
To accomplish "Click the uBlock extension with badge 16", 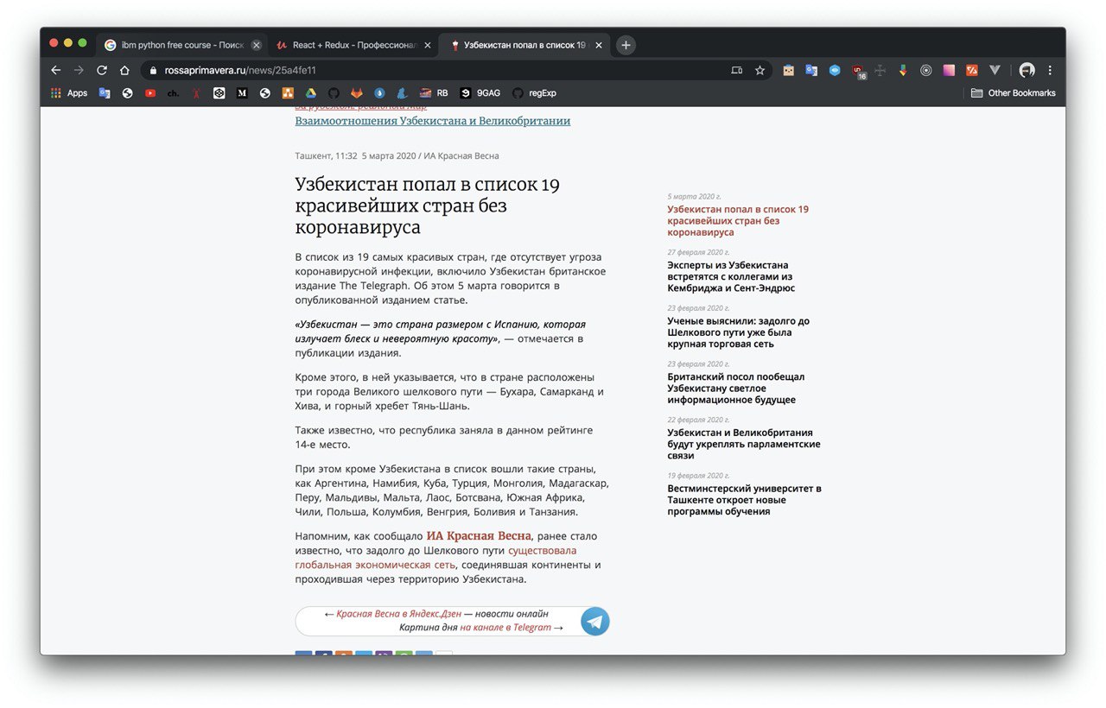I will coord(858,72).
